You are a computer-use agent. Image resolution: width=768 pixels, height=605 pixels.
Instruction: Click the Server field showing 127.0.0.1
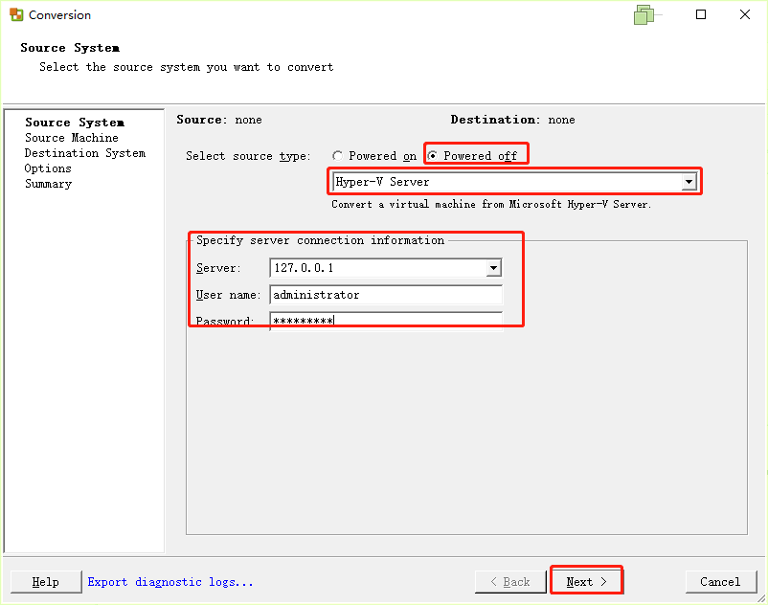point(386,268)
